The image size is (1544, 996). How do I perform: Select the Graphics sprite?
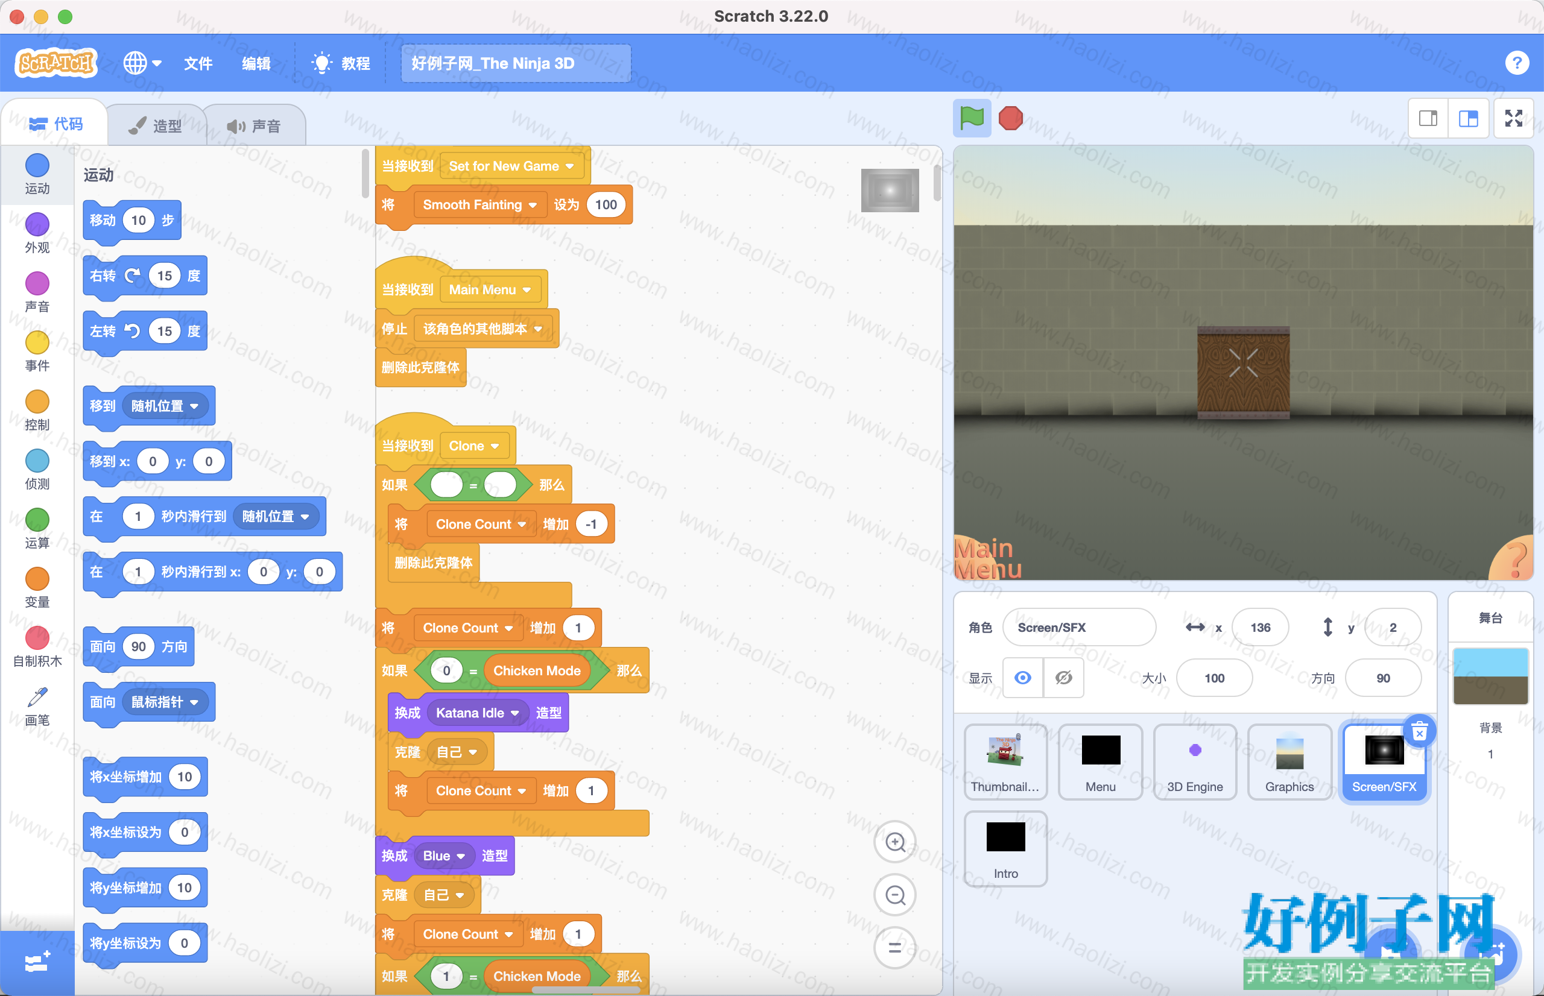(x=1289, y=762)
